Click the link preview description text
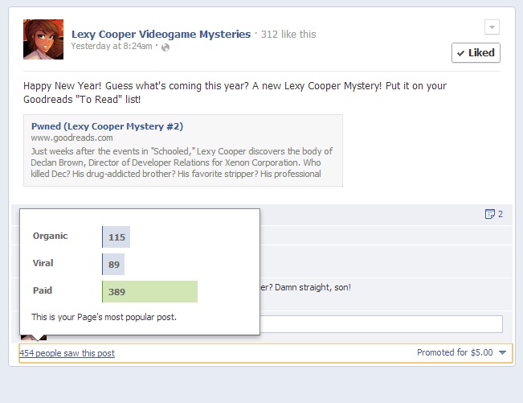The height and width of the screenshot is (403, 523). (x=182, y=162)
